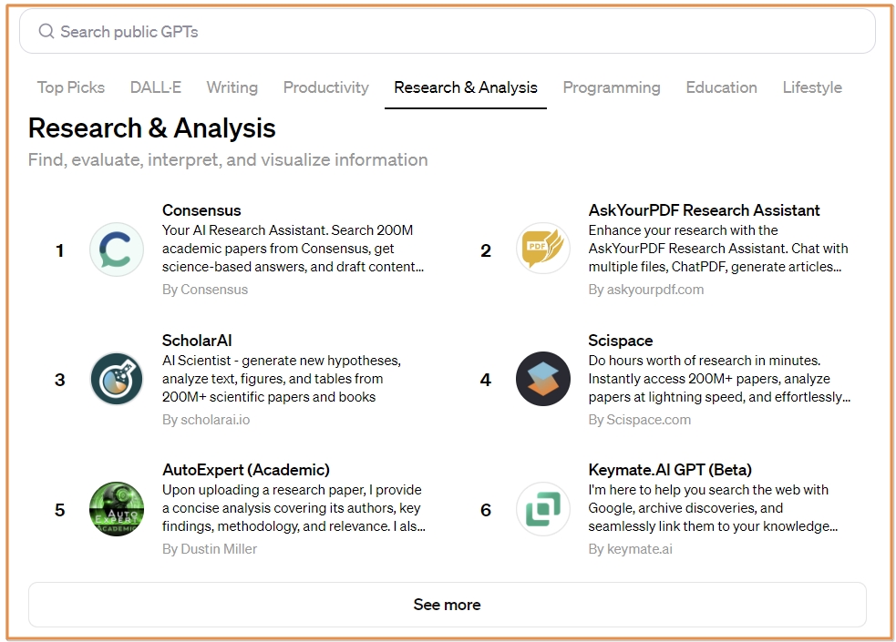The image size is (896, 642).
Task: Click the AskYourPDF Research Assistant icon
Action: [x=543, y=249]
